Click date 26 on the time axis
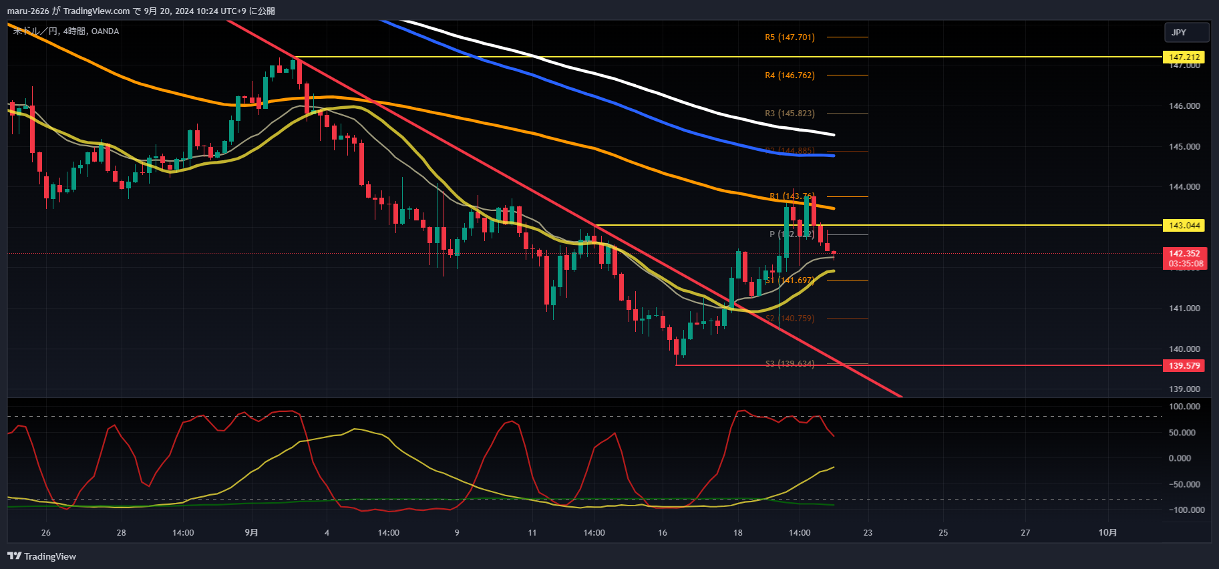 45,533
